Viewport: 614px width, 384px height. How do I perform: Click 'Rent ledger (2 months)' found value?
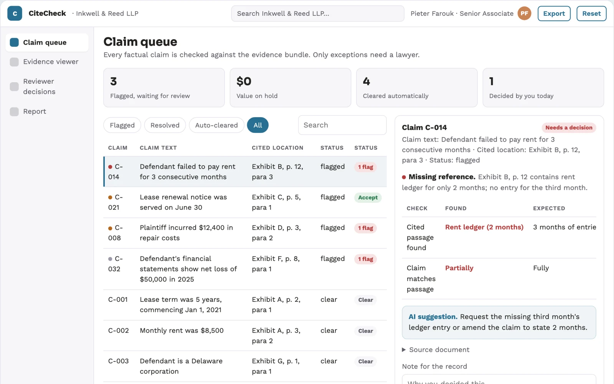[x=484, y=227]
